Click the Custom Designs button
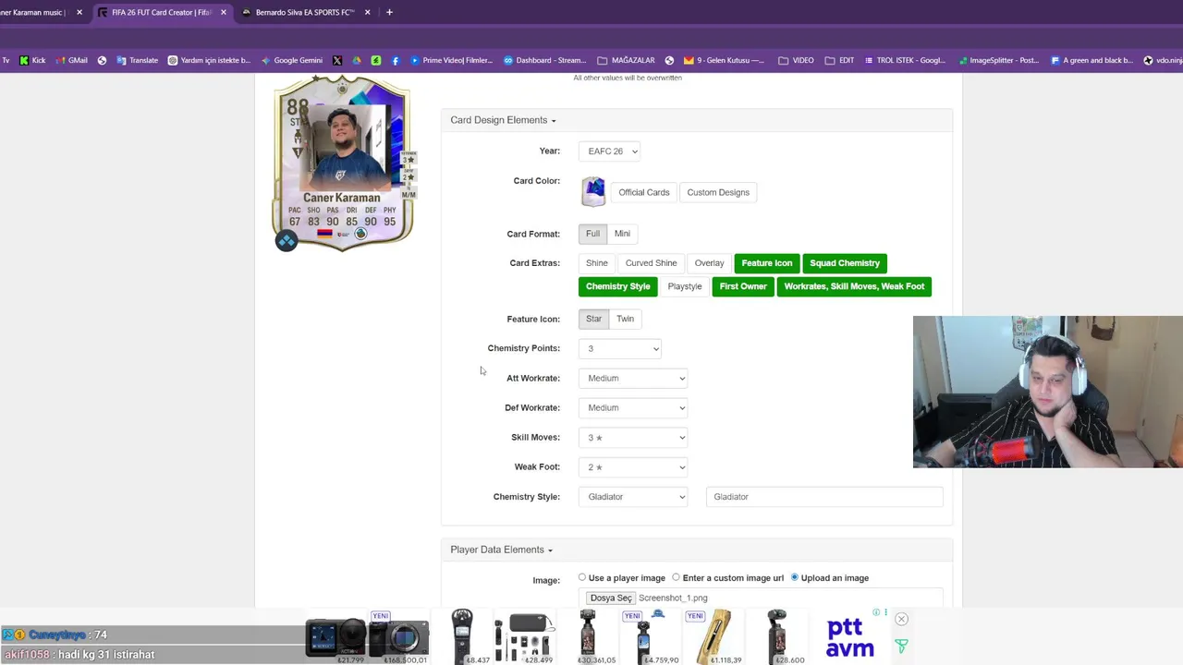The width and height of the screenshot is (1183, 665). tap(718, 192)
